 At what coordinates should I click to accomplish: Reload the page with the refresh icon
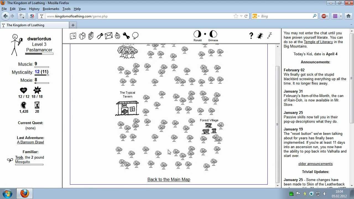(246, 16)
